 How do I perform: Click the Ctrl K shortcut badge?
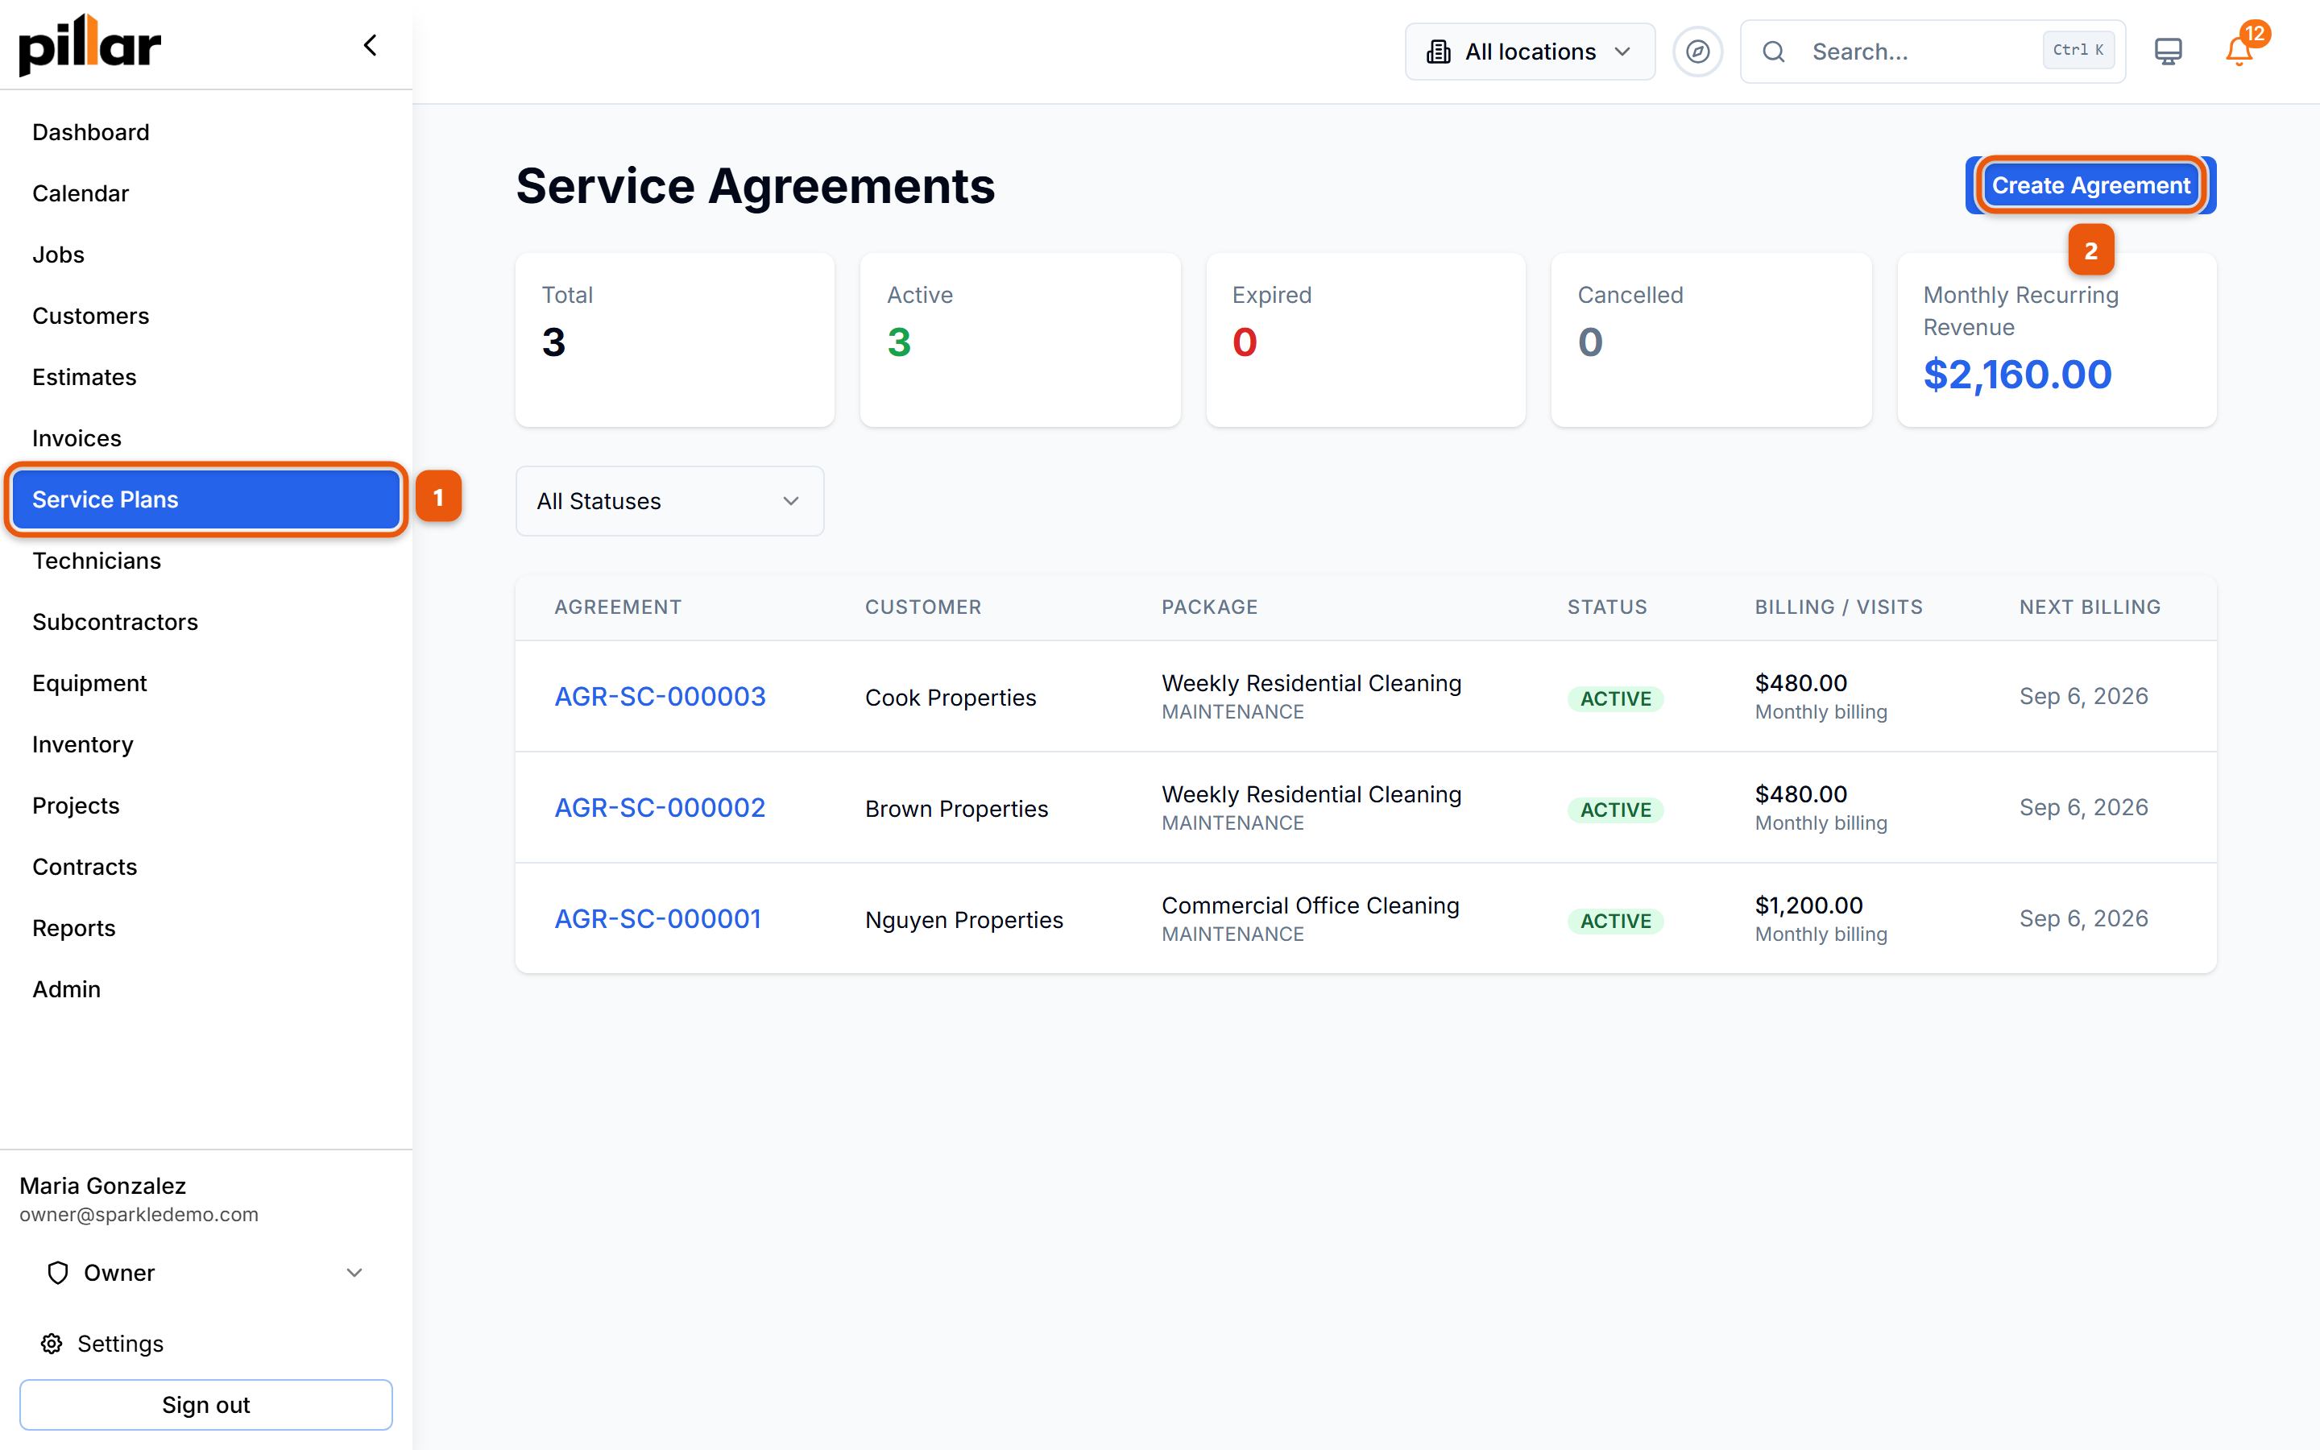(x=2078, y=50)
